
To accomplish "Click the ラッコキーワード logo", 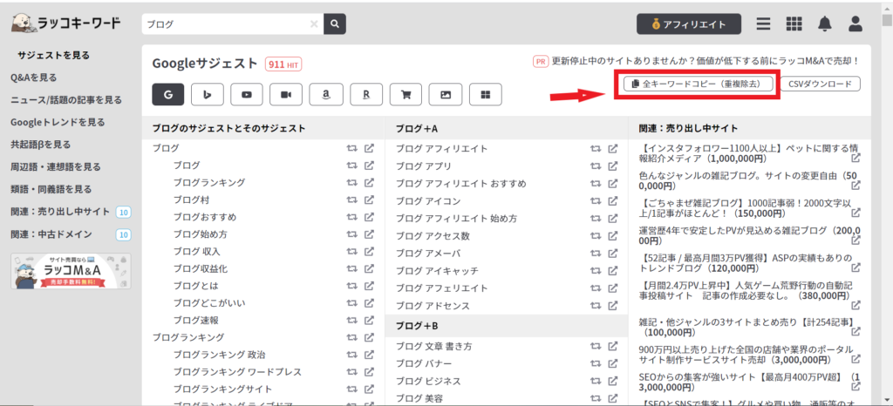I will (x=66, y=23).
